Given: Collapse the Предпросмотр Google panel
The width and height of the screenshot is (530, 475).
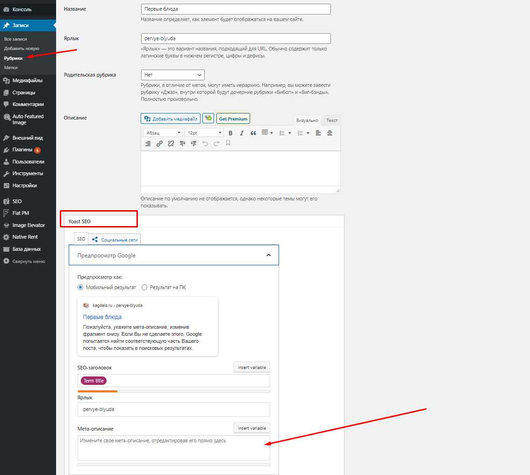Looking at the screenshot, I should [x=268, y=255].
